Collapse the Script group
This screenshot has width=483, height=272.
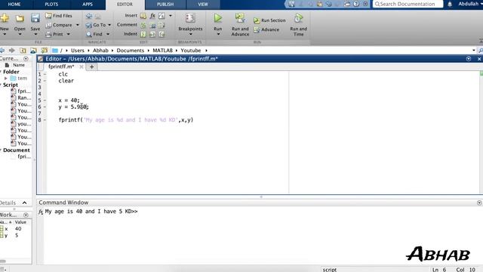(1, 85)
